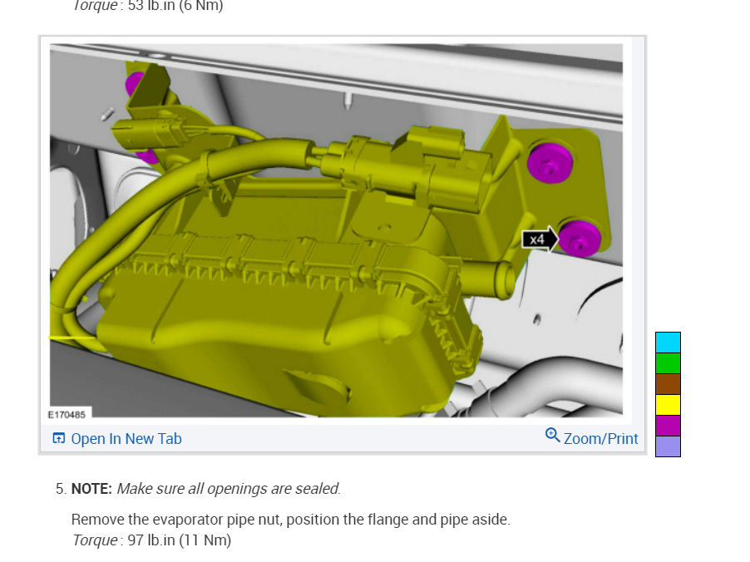750x562 pixels.
Task: Click the Zoom/Print link
Action: point(601,439)
